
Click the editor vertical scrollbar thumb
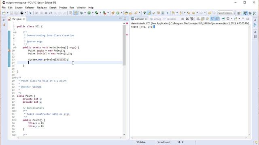124,45
